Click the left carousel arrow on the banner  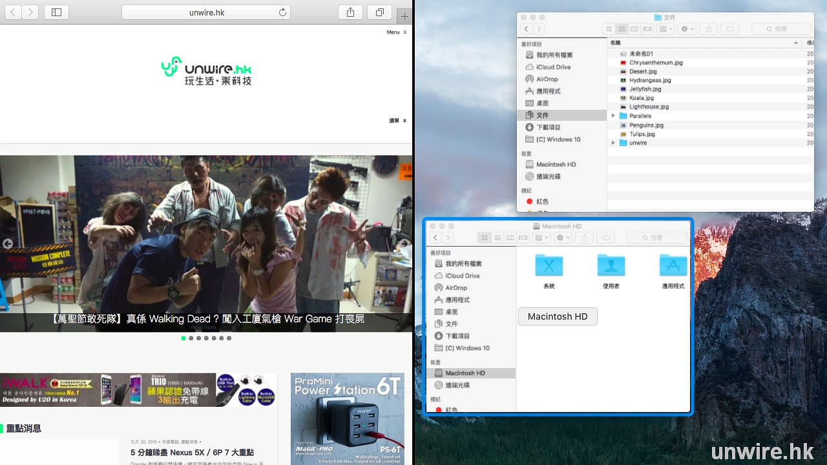8,244
